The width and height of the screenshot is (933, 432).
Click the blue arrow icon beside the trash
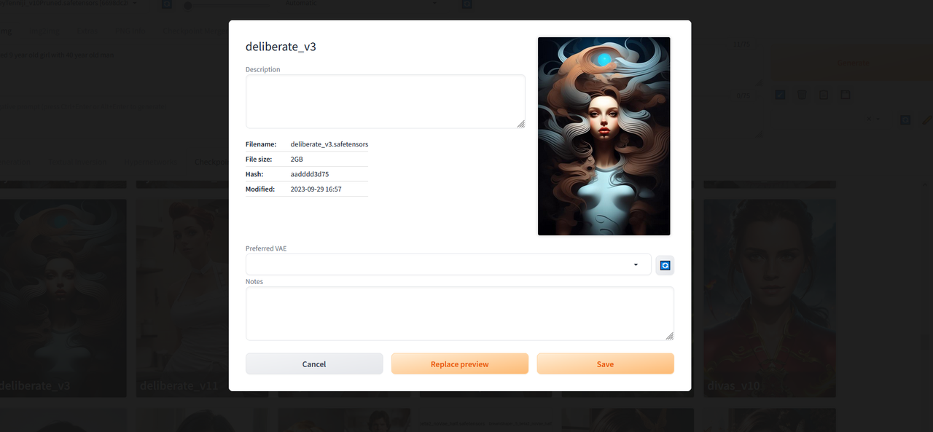[780, 95]
